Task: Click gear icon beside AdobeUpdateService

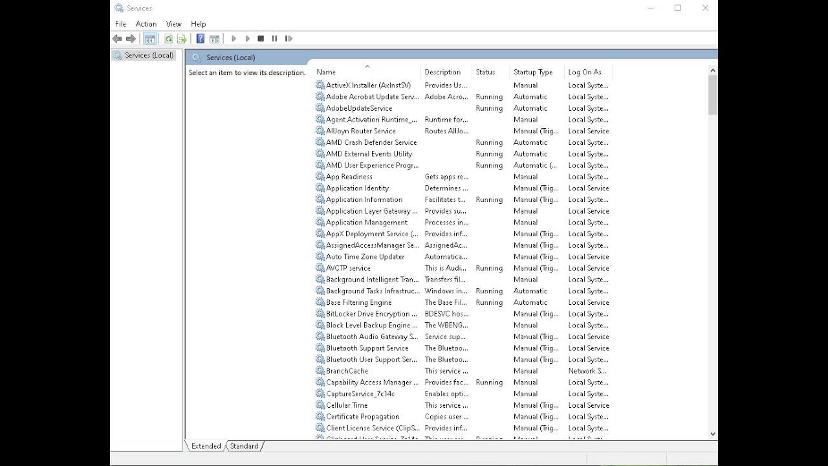Action: (x=320, y=108)
